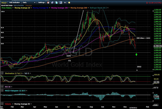The image size is (162, 109).
Task: Close the RSI 50 indicator panel
Action: coord(2,87)
